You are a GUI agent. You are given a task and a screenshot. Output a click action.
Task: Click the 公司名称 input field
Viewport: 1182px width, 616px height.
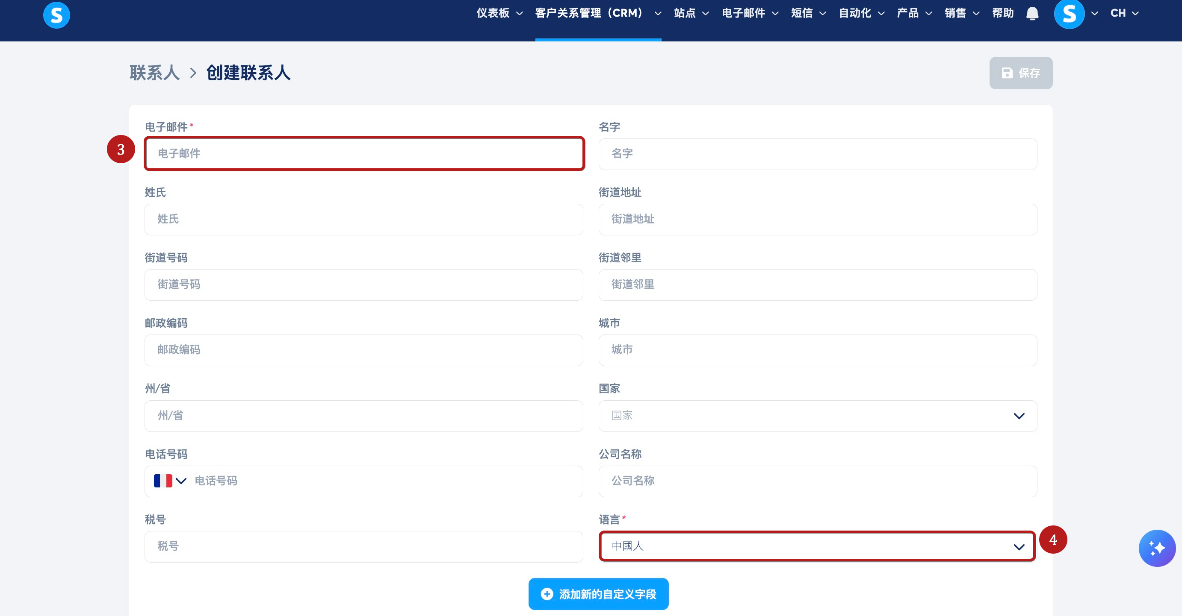pos(817,481)
